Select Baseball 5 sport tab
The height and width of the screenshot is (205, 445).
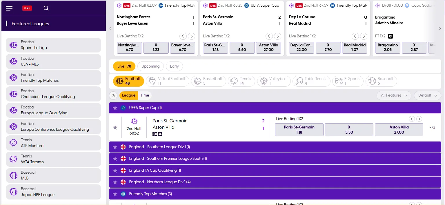click(381, 81)
